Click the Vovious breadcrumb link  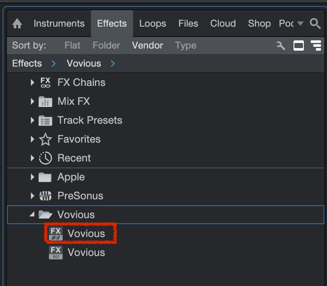[84, 64]
